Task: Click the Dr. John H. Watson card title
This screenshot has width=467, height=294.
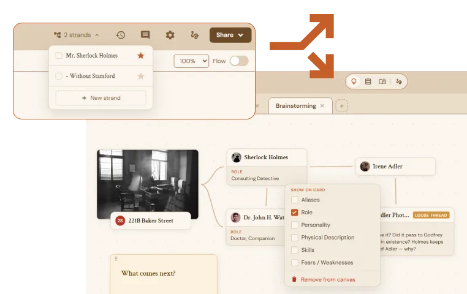Action: [264, 217]
